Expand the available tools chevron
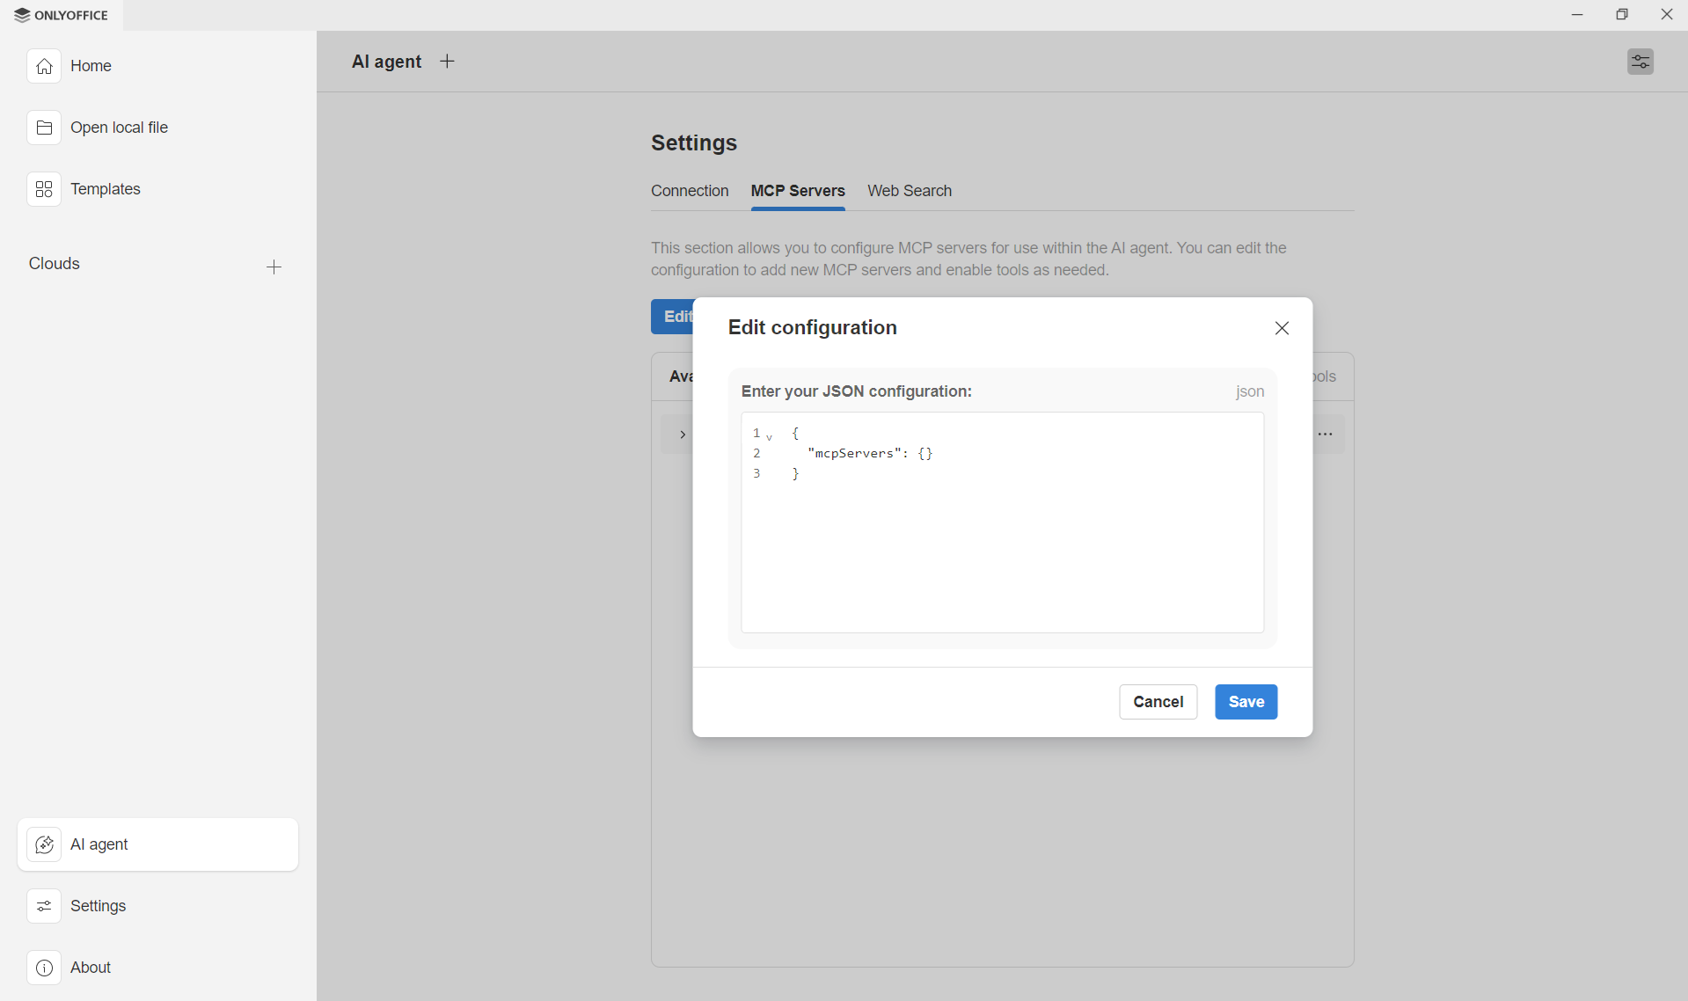1688x1001 pixels. click(x=683, y=434)
